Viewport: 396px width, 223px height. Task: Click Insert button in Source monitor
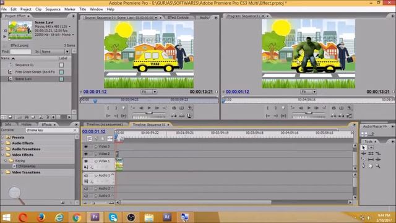click(174, 116)
